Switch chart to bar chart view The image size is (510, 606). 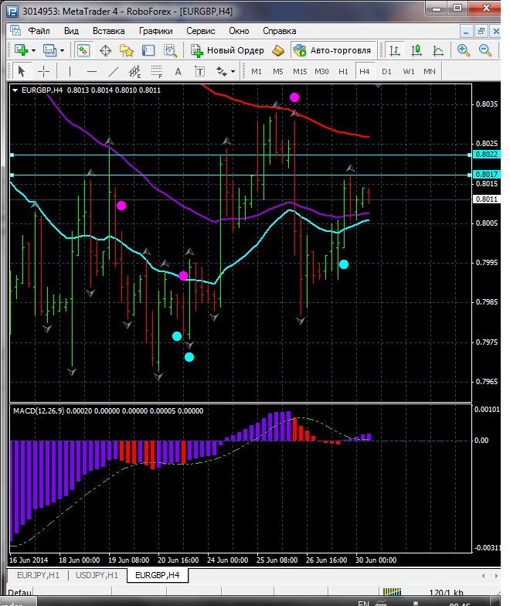pyautogui.click(x=395, y=50)
